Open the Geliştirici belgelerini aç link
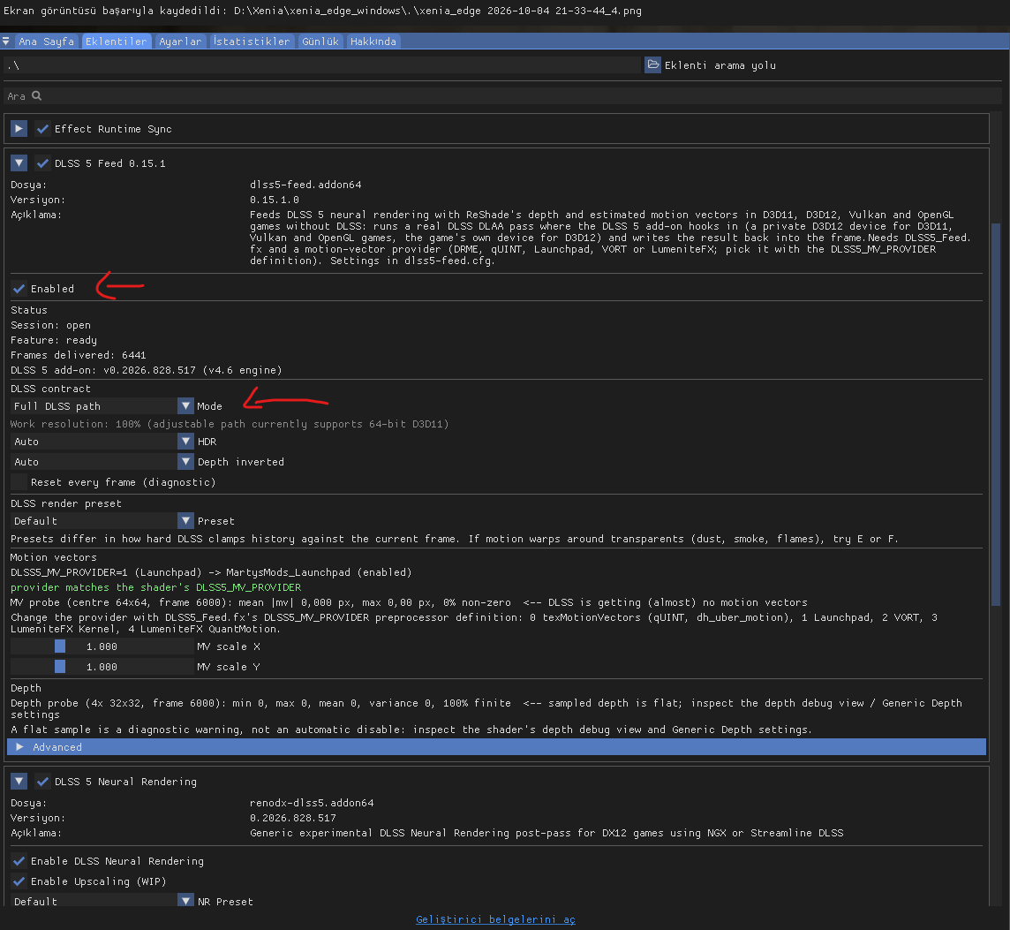The image size is (1010, 930). coord(495,919)
